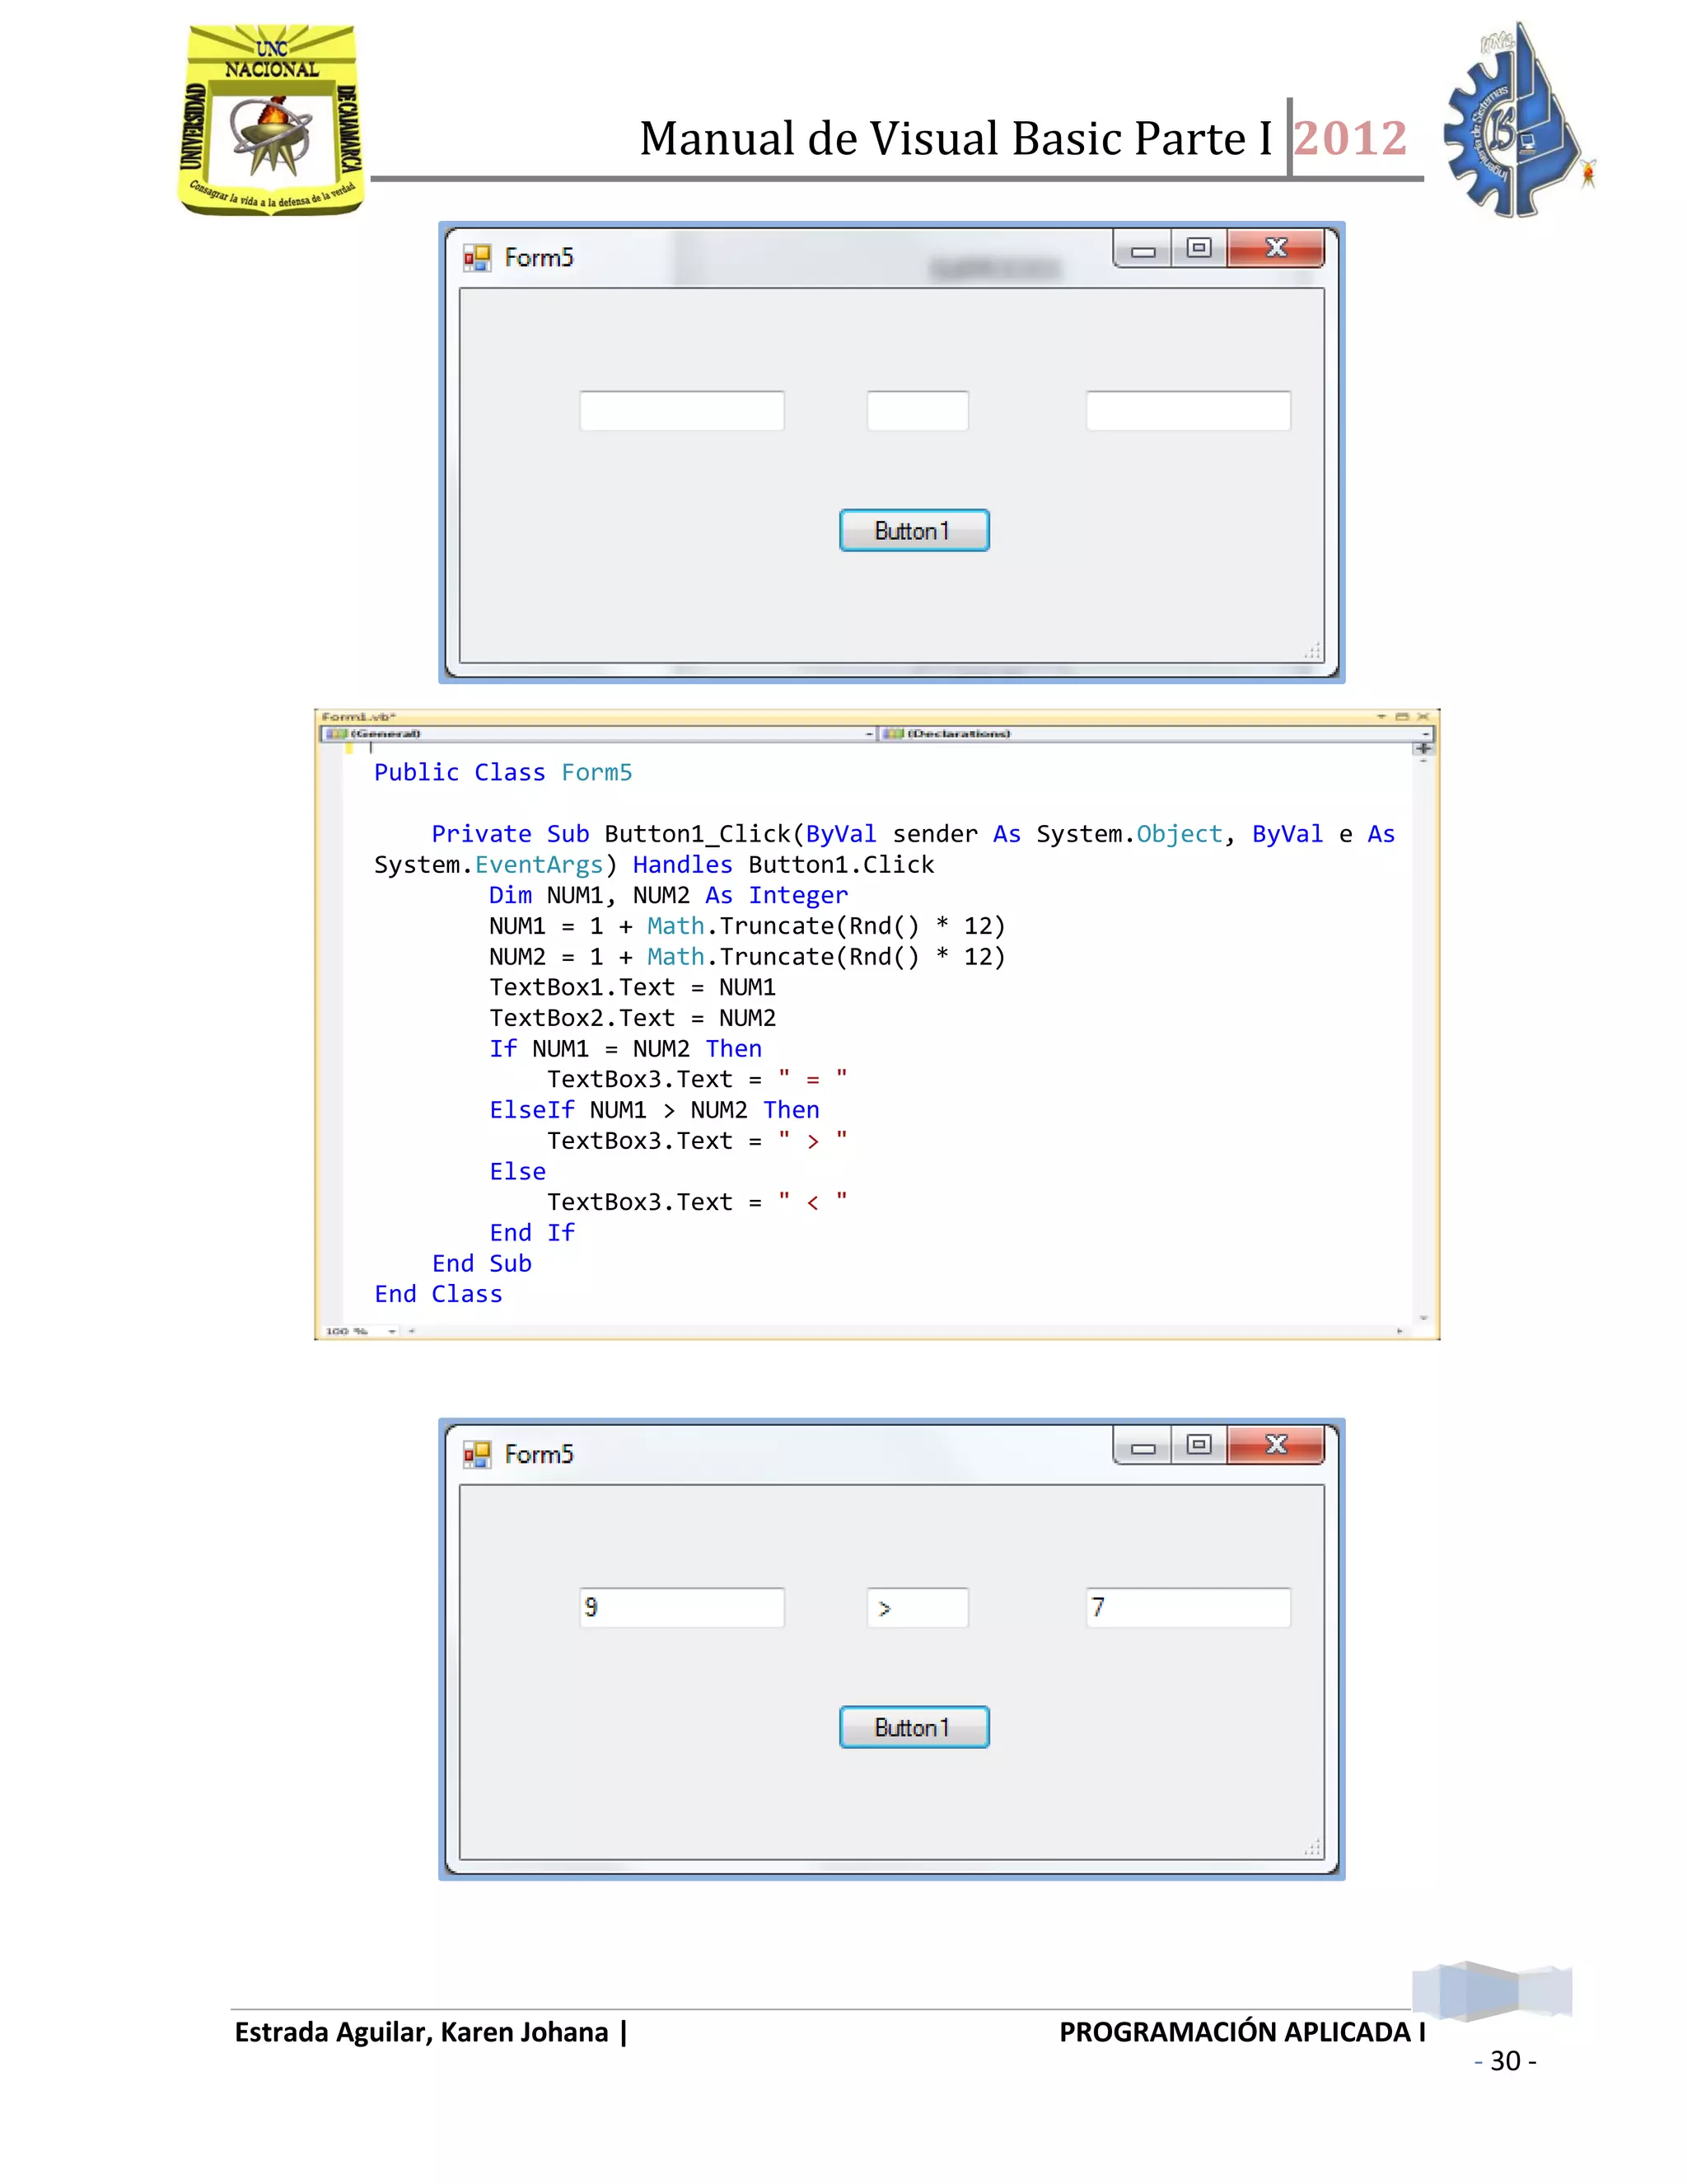The height and width of the screenshot is (2184, 1687).
Task: Click the PROGRAMACIÓN APLICADA I footer text
Action: tap(1242, 2032)
